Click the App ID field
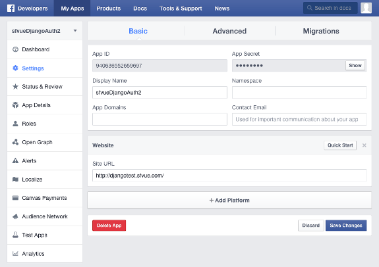This screenshot has width=379, height=267. 160,65
